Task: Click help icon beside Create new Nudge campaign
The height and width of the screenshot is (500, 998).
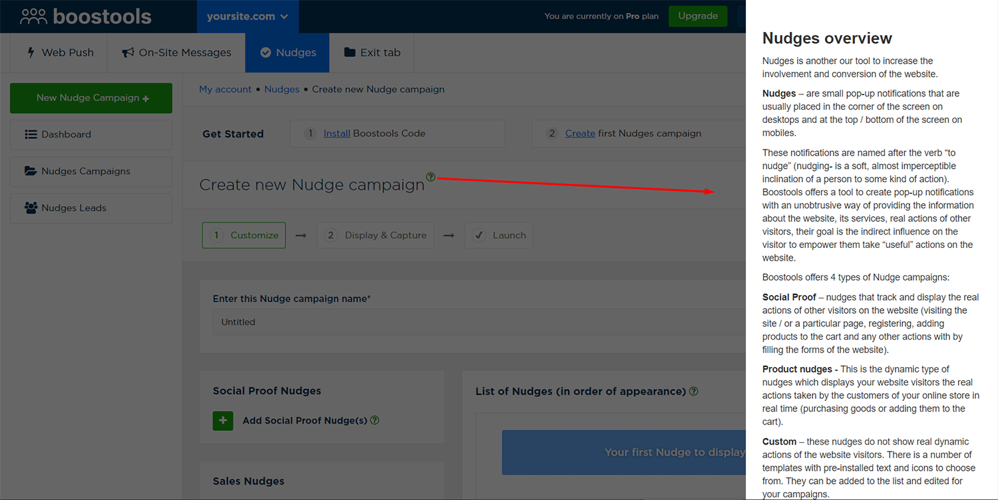Action: (x=430, y=177)
